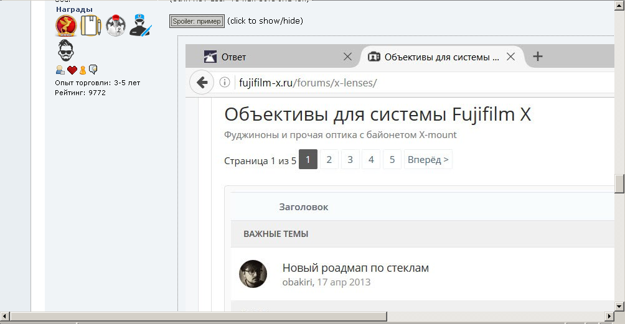Click the speech bubble message icon
Image resolution: width=625 pixels, height=324 pixels.
[x=93, y=70]
